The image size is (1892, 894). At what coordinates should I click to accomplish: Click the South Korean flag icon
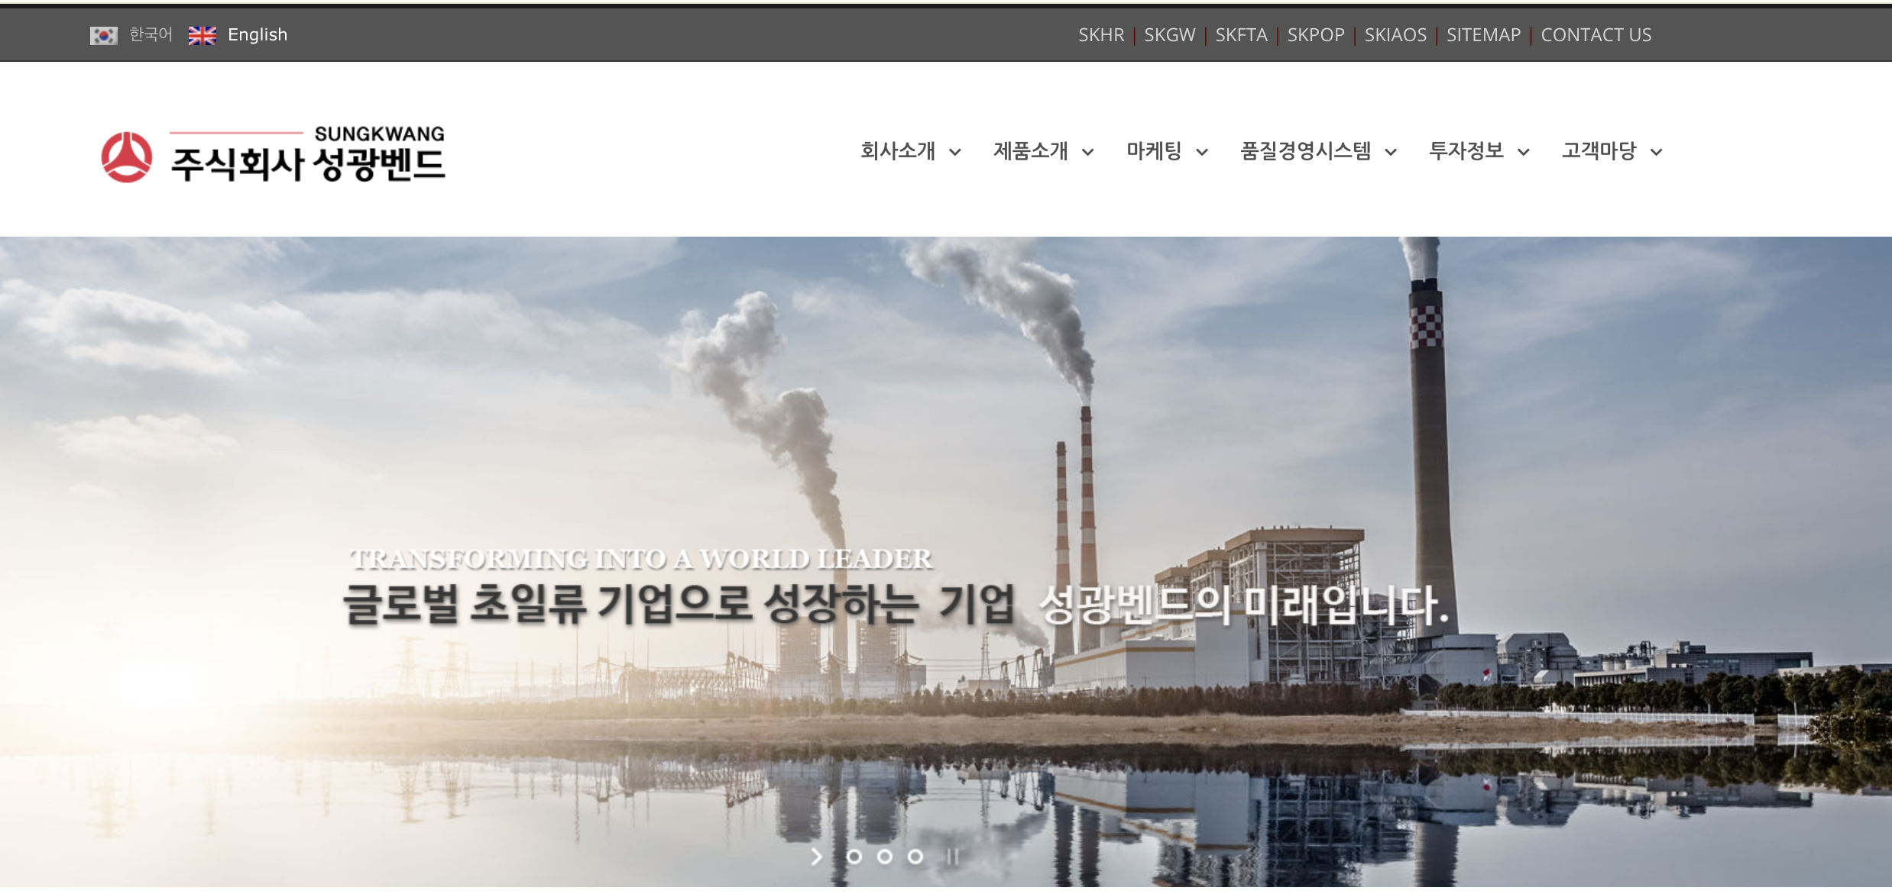[x=104, y=34]
